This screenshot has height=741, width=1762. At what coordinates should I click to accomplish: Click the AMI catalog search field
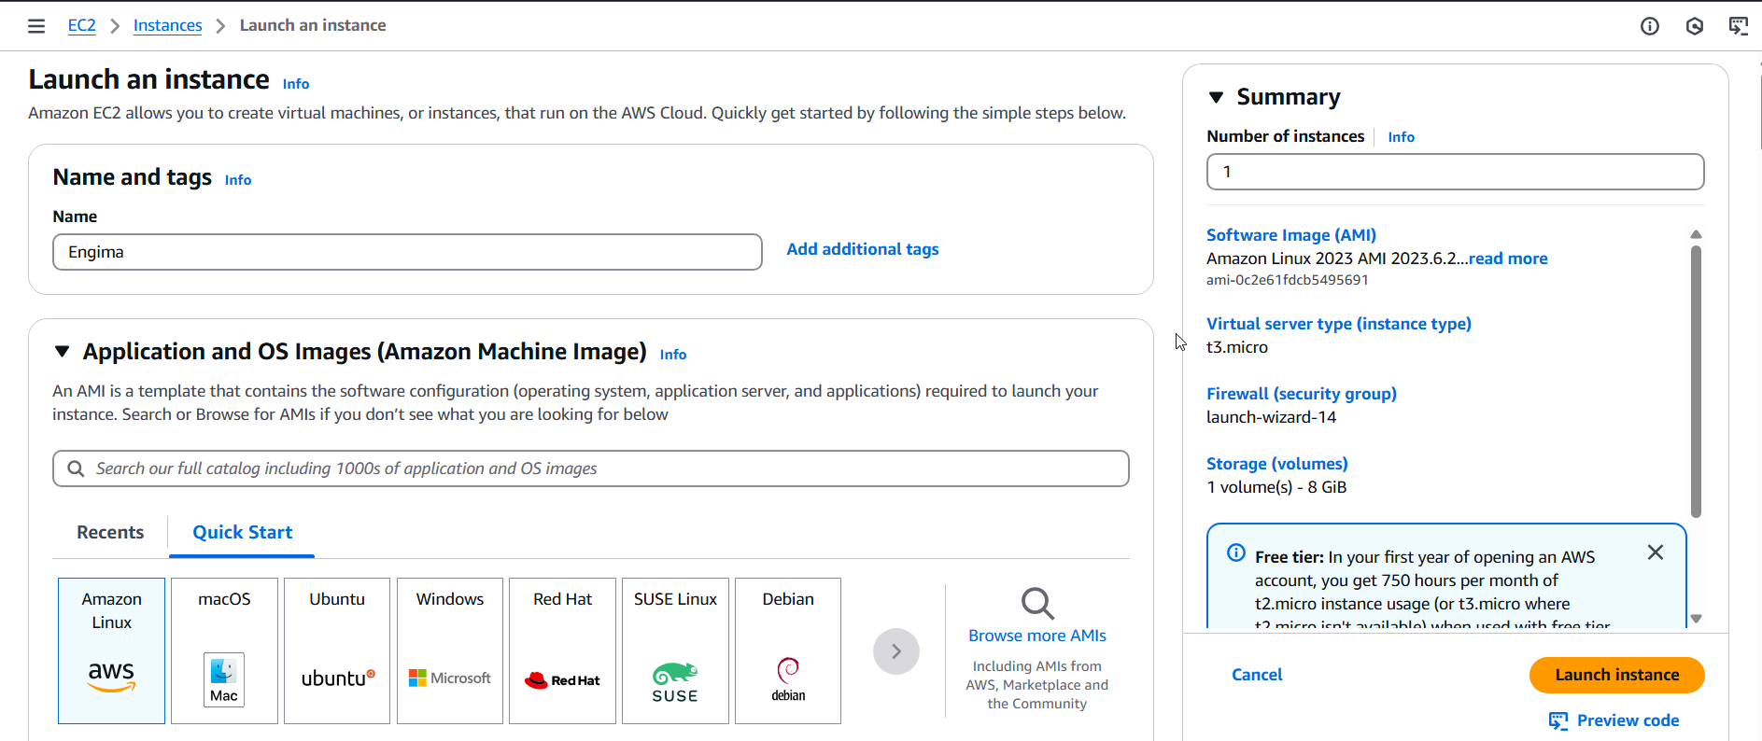point(591,468)
